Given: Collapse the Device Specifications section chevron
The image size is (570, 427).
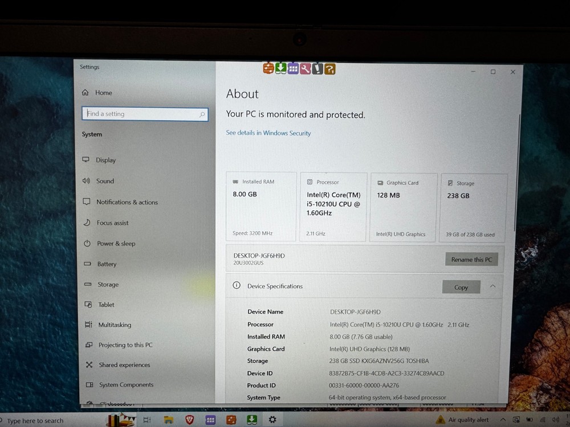Looking at the screenshot, I should point(492,287).
